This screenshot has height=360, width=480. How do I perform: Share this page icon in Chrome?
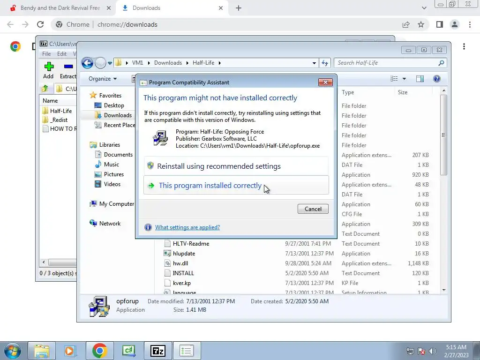coord(406,24)
